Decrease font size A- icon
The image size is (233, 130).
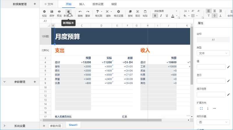(x=199, y=11)
